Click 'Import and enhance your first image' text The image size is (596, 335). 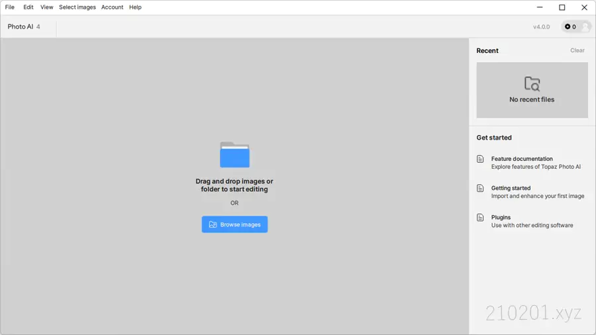click(538, 196)
